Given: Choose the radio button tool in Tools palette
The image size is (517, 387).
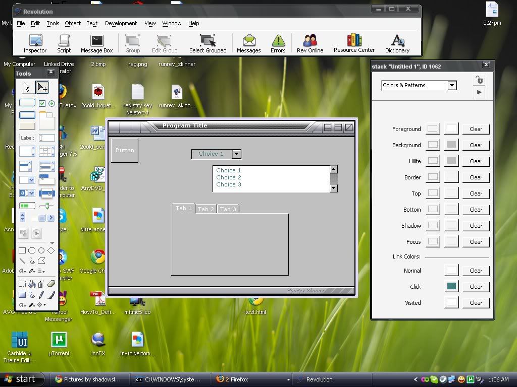Looking at the screenshot, I should [51, 103].
